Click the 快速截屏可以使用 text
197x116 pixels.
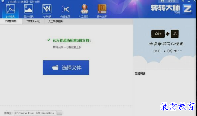[x=166, y=44]
